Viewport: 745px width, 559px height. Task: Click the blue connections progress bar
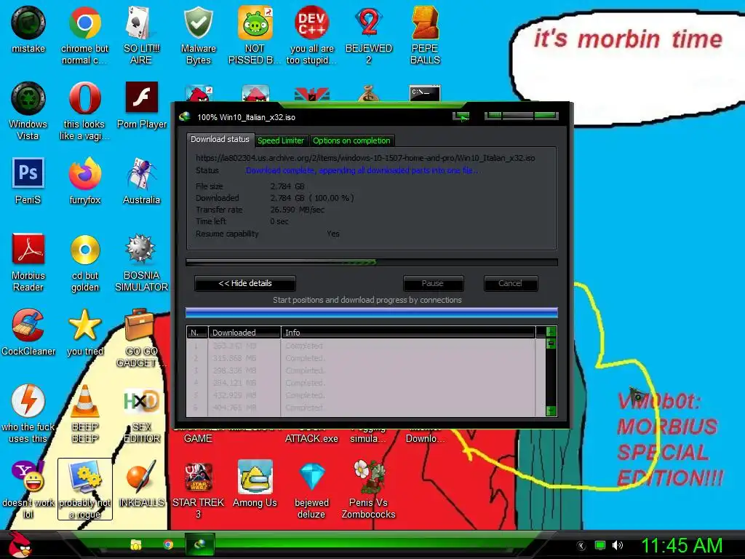pos(372,312)
